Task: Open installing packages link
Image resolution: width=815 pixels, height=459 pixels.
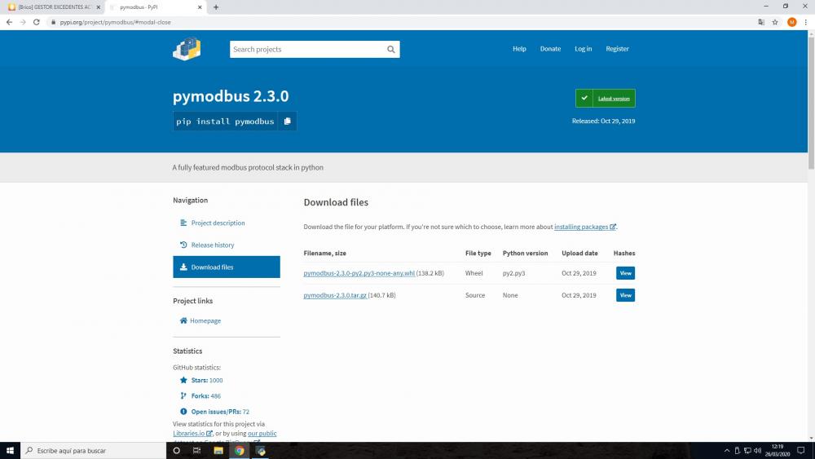Action: (x=584, y=227)
